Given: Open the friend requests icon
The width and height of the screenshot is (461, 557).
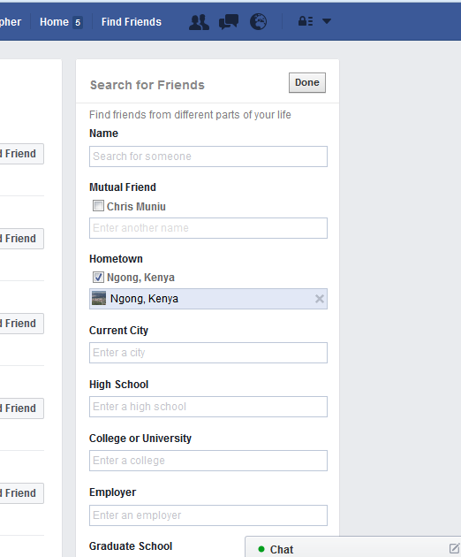Looking at the screenshot, I should pos(199,22).
